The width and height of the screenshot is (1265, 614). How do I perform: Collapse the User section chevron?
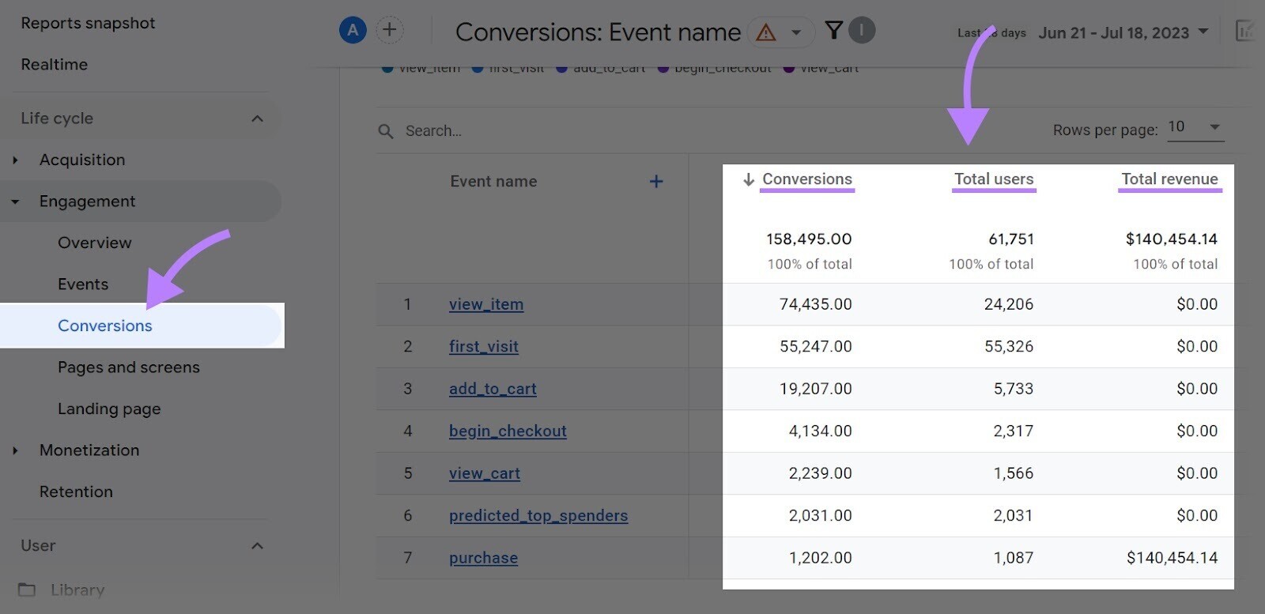point(257,546)
